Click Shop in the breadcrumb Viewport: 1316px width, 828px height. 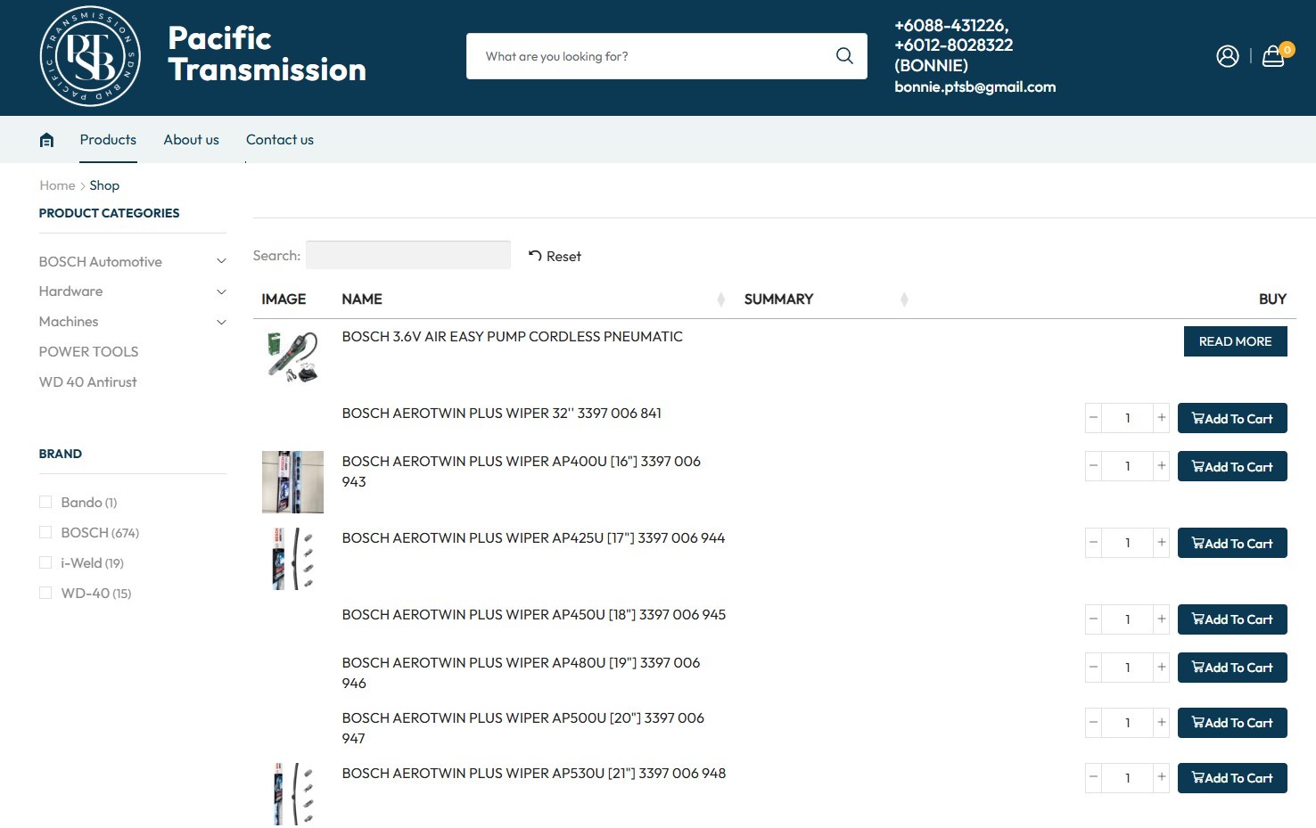104,185
